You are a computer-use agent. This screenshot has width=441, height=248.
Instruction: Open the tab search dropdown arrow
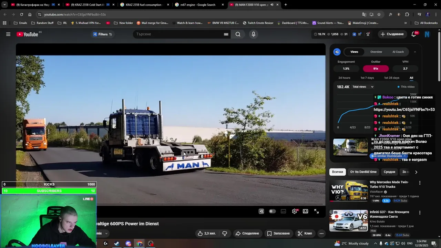[4, 5]
